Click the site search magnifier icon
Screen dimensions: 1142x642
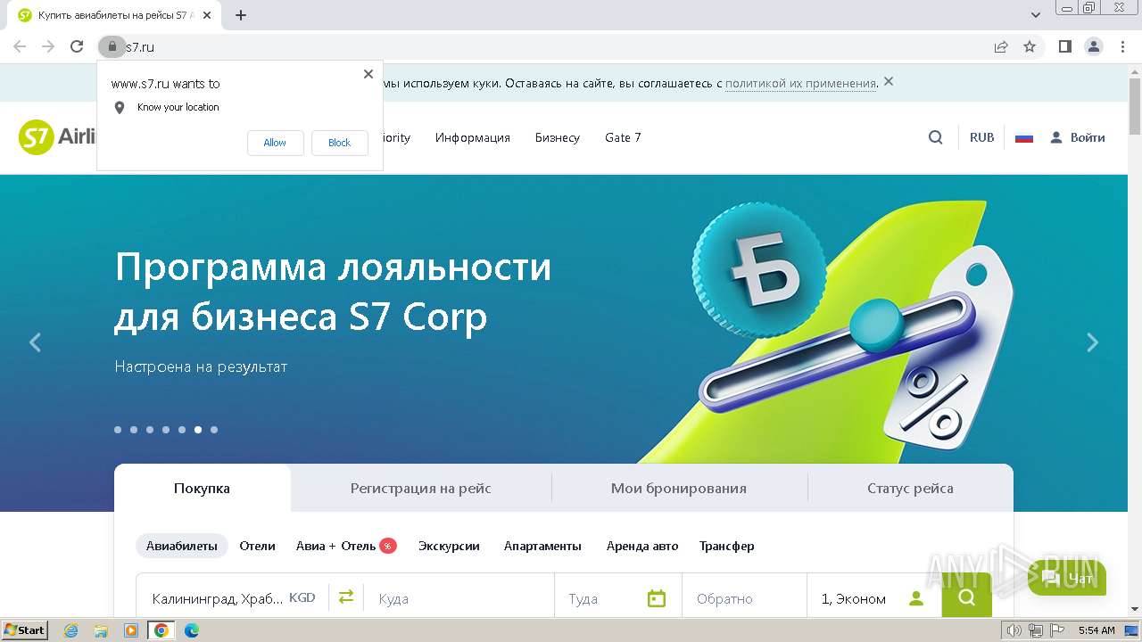(x=936, y=137)
